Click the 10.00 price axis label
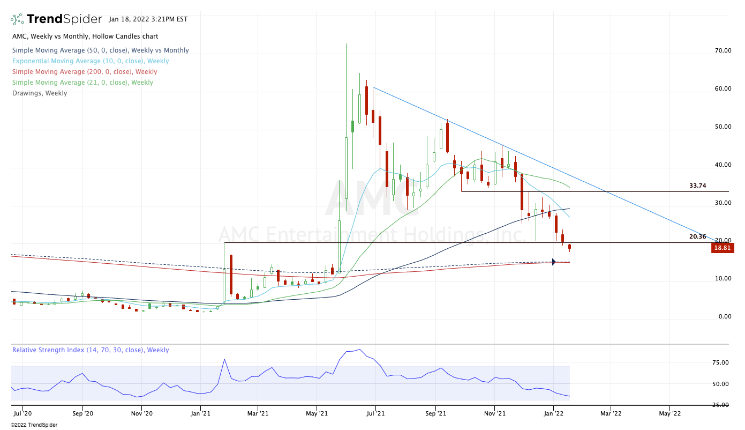This screenshot has height=430, width=745. point(723,279)
